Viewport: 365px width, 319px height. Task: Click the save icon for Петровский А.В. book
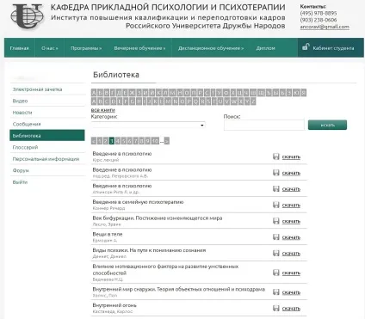pyautogui.click(x=276, y=173)
